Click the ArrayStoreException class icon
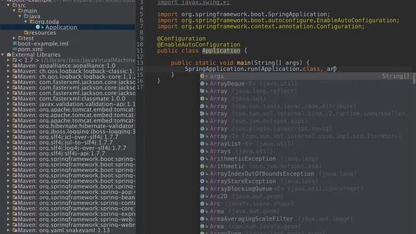The height and width of the screenshot is (234, 416). [202, 181]
